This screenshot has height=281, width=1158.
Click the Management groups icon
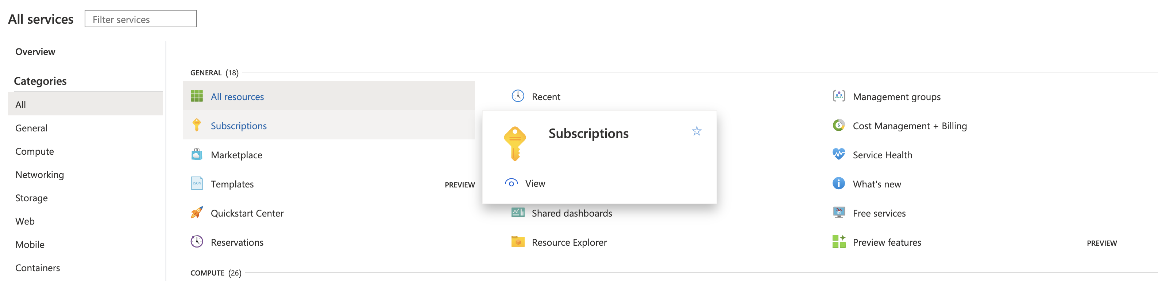(x=838, y=96)
